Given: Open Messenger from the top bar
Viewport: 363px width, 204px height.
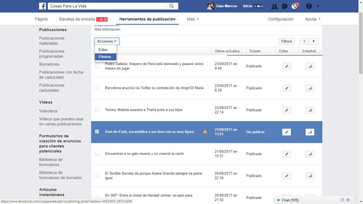Looking at the screenshot, I should tap(284, 6).
